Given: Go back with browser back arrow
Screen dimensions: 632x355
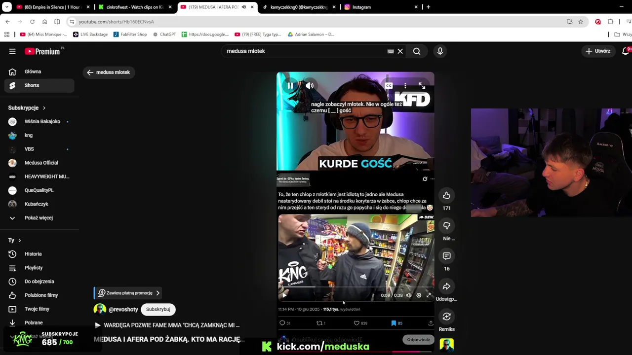Looking at the screenshot, I should (x=7, y=22).
